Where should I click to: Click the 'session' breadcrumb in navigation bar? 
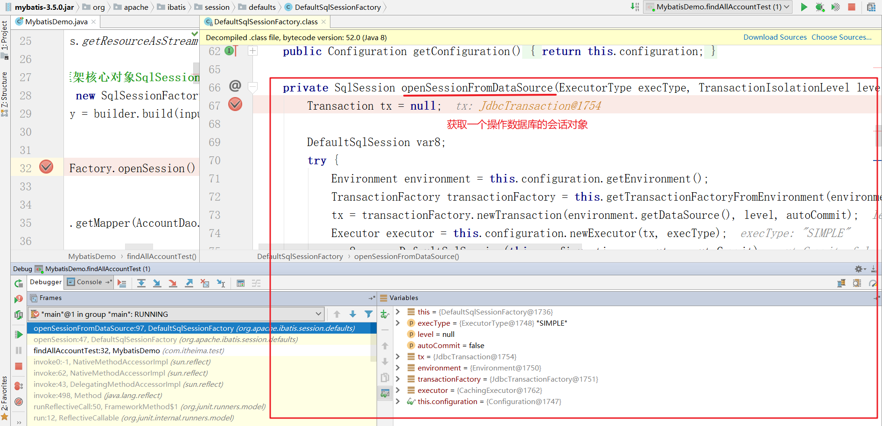[213, 7]
